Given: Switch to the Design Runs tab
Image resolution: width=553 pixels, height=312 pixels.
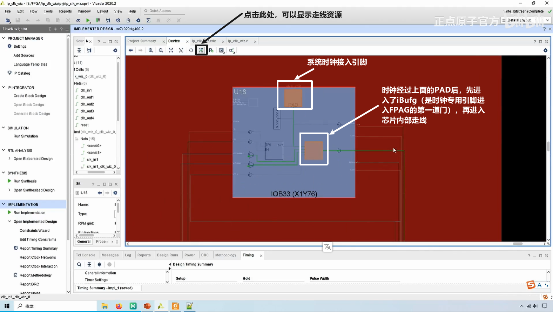Looking at the screenshot, I should pyautogui.click(x=168, y=255).
